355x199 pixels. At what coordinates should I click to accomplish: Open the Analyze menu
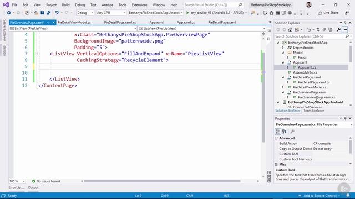pos(107,5)
